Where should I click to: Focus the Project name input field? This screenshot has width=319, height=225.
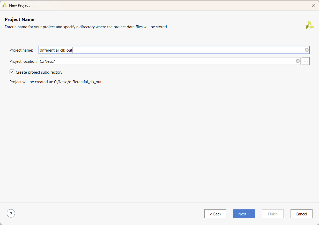pos(171,50)
